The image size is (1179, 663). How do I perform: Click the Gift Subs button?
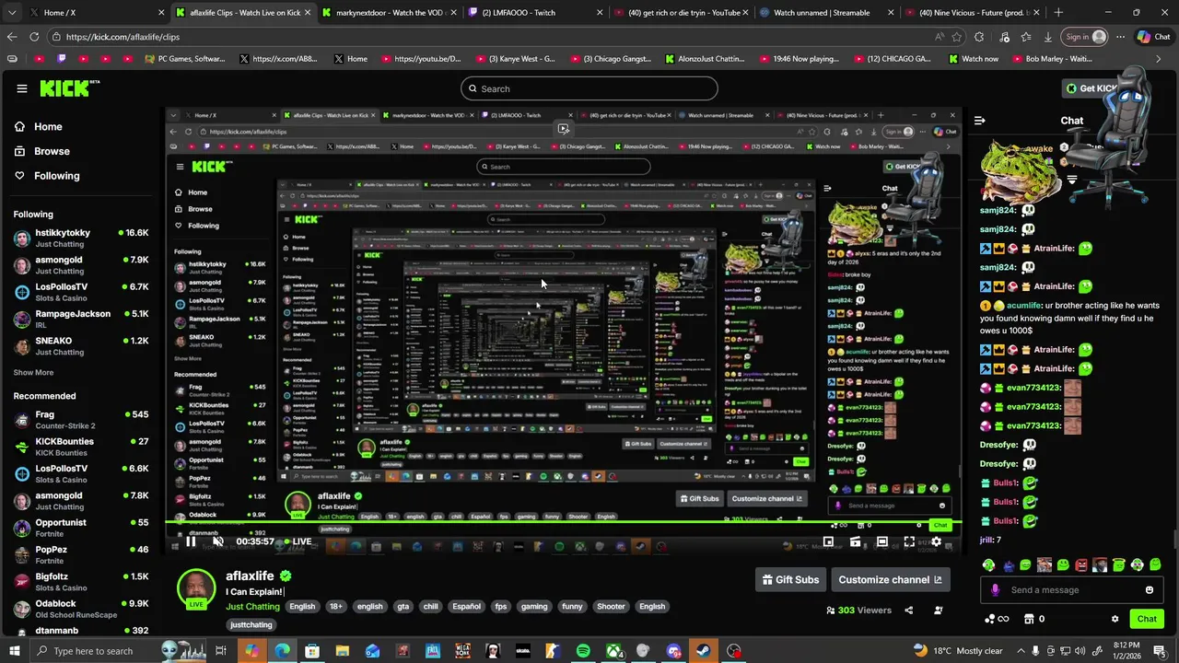pyautogui.click(x=789, y=580)
